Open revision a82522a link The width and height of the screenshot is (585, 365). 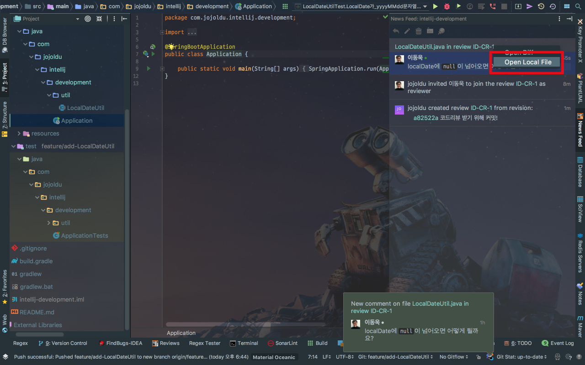tap(425, 118)
